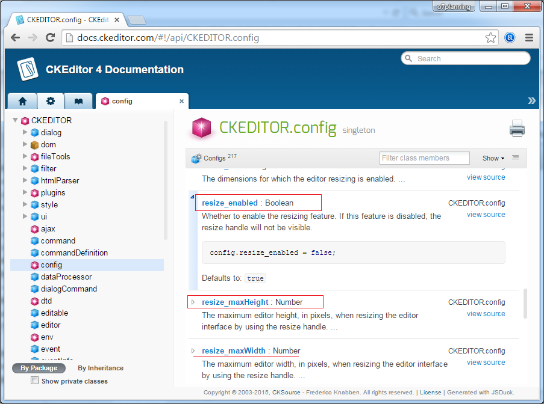View source for resize_enabled
The image size is (544, 404).
pyautogui.click(x=486, y=215)
